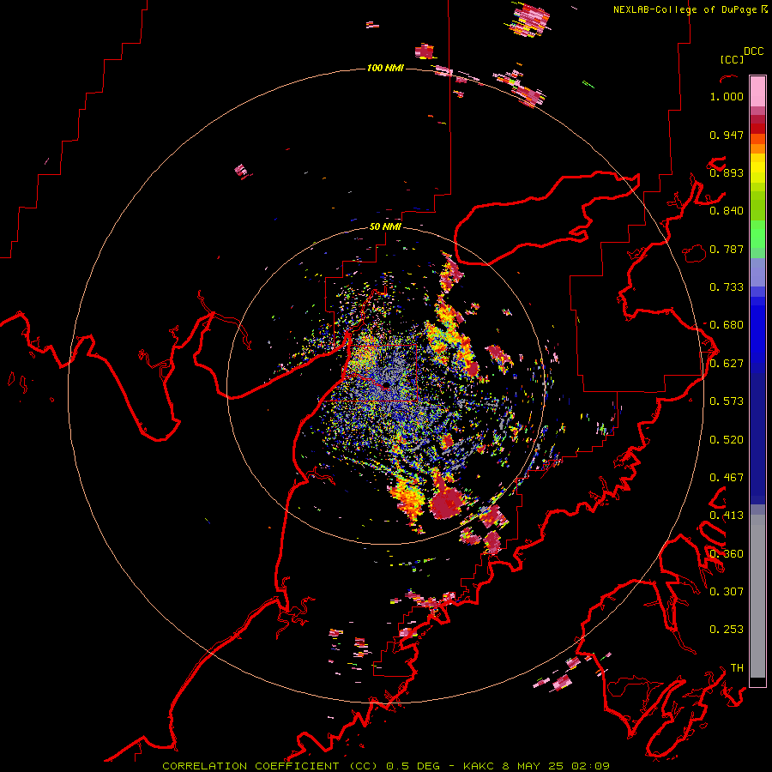The width and height of the screenshot is (772, 772).
Task: Select the 0.680 scale value
Action: click(x=727, y=325)
